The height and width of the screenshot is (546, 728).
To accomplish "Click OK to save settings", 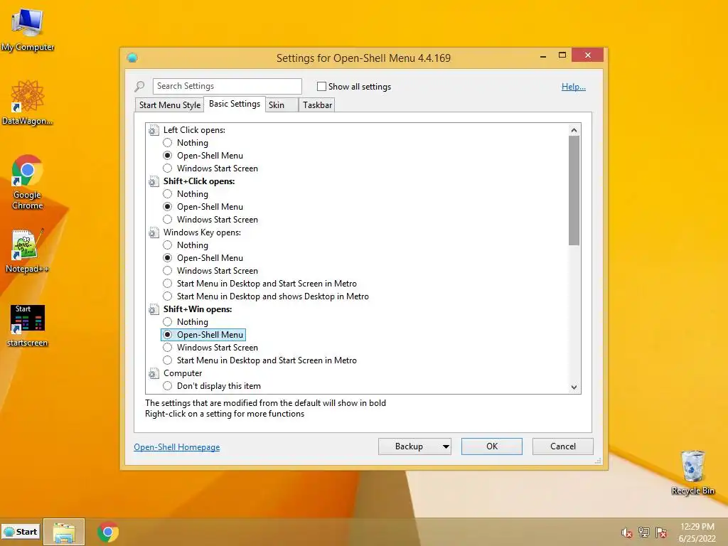I will (492, 446).
